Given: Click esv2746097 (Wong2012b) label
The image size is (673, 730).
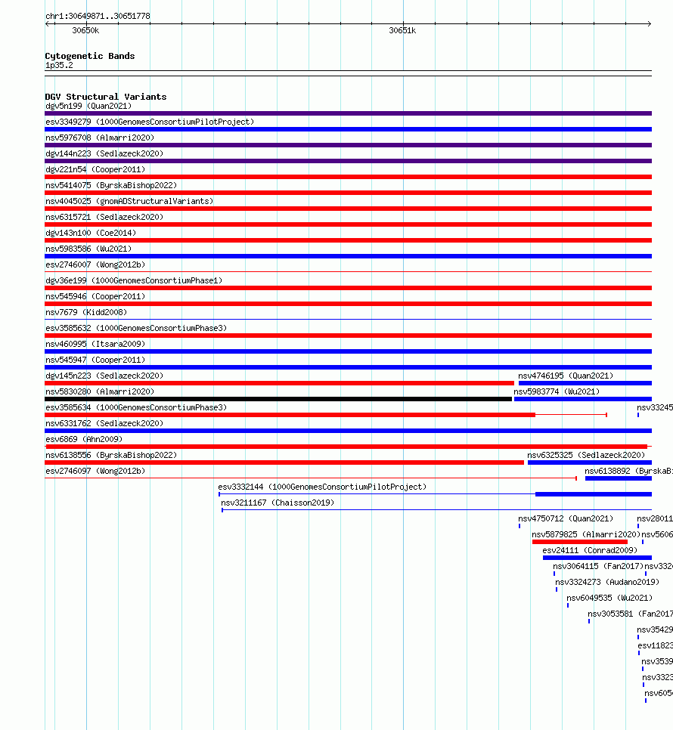Looking at the screenshot, I should click(x=95, y=470).
